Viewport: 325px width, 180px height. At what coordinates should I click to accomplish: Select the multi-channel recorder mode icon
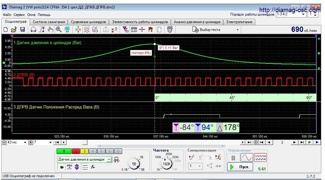260,157
